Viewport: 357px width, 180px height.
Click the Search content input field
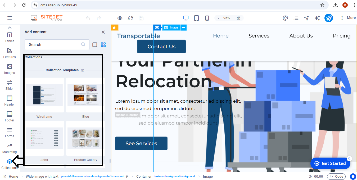click(x=53, y=45)
